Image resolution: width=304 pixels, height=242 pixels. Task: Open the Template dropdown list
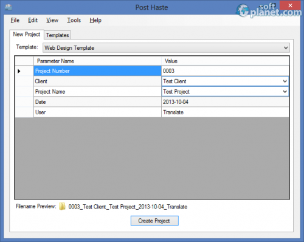pos(286,48)
